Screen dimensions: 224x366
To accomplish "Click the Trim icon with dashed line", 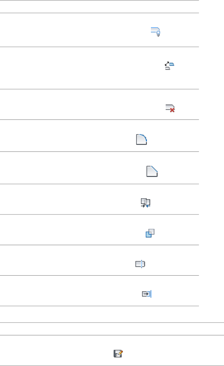I will coord(140,264).
